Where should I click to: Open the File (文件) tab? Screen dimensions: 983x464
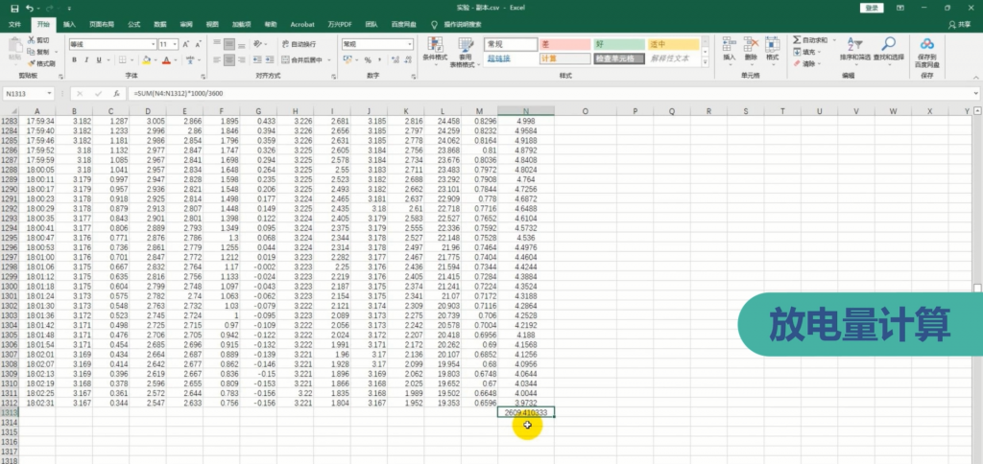click(x=15, y=24)
